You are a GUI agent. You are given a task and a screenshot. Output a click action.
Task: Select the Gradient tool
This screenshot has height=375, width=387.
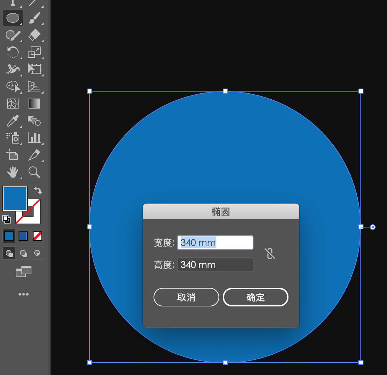point(34,104)
